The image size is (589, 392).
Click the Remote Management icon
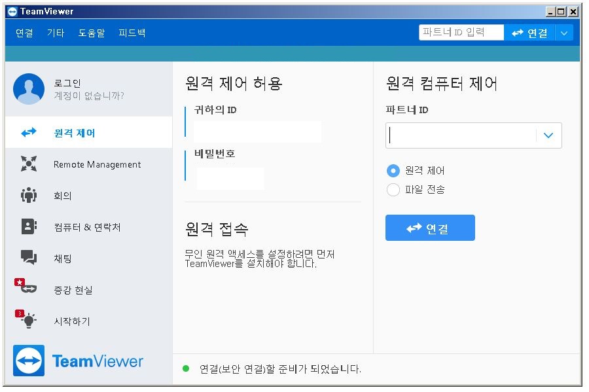[x=29, y=164]
